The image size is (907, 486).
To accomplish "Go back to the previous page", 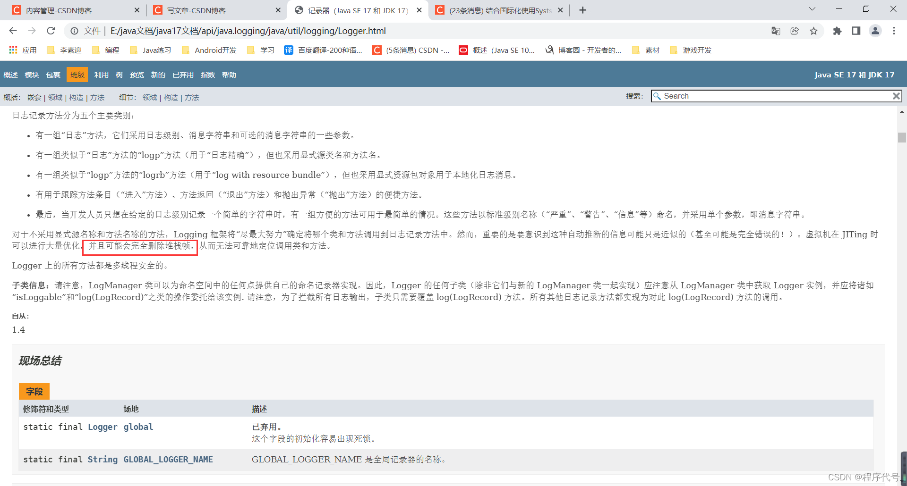I will click(13, 31).
